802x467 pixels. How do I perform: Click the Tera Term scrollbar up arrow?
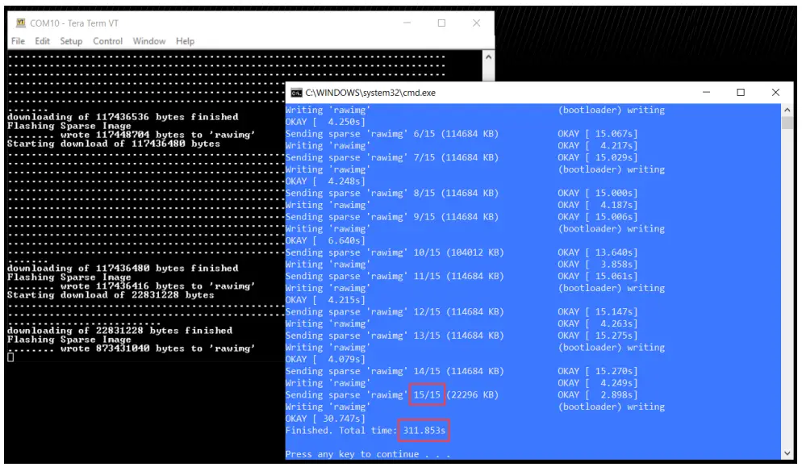[x=488, y=57]
